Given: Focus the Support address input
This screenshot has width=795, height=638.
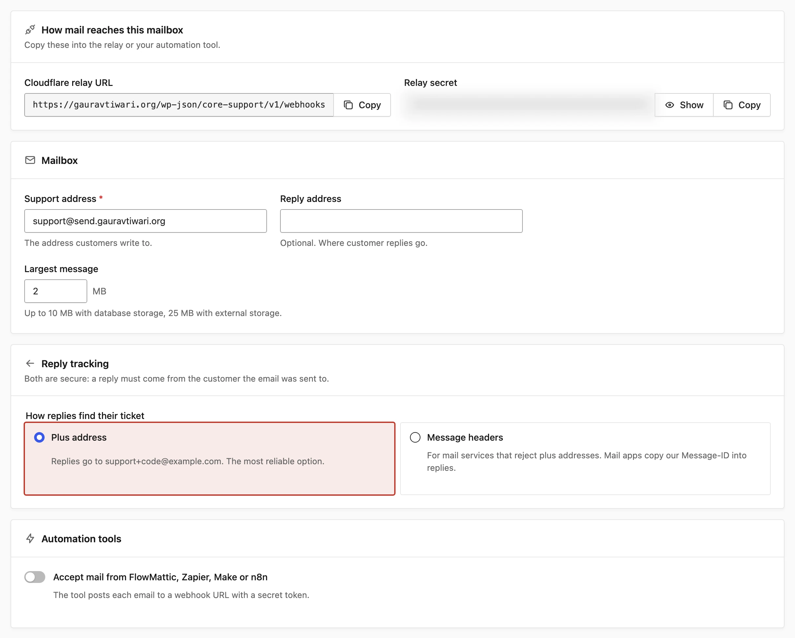Looking at the screenshot, I should pos(145,221).
